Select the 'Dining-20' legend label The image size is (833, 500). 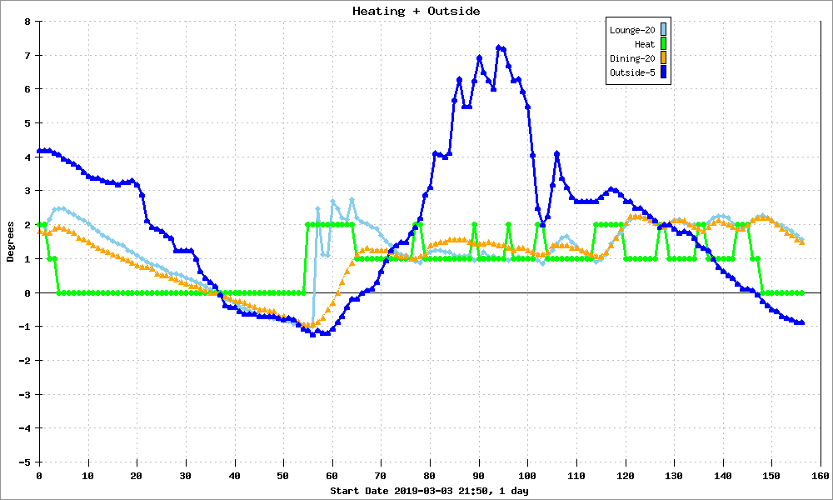pyautogui.click(x=632, y=58)
